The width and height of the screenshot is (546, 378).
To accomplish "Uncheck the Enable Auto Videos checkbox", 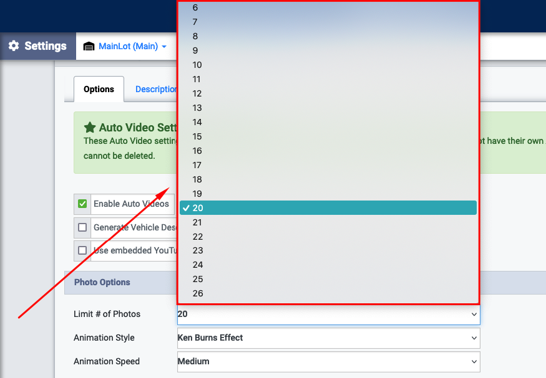I will click(82, 204).
